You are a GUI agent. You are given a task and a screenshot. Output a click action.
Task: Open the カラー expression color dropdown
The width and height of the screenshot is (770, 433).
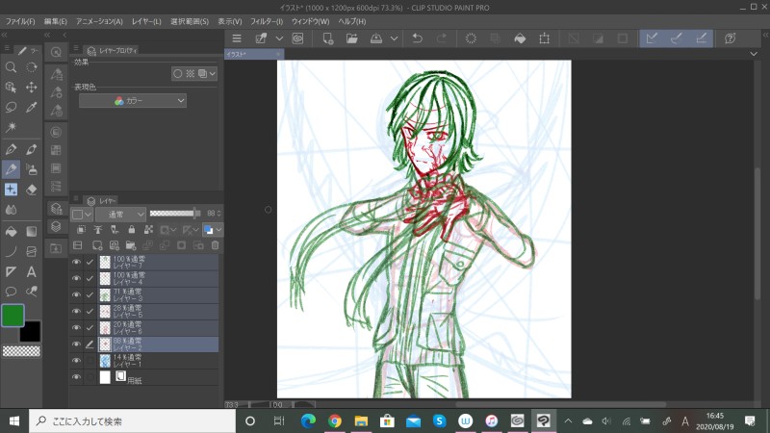pyautogui.click(x=133, y=100)
